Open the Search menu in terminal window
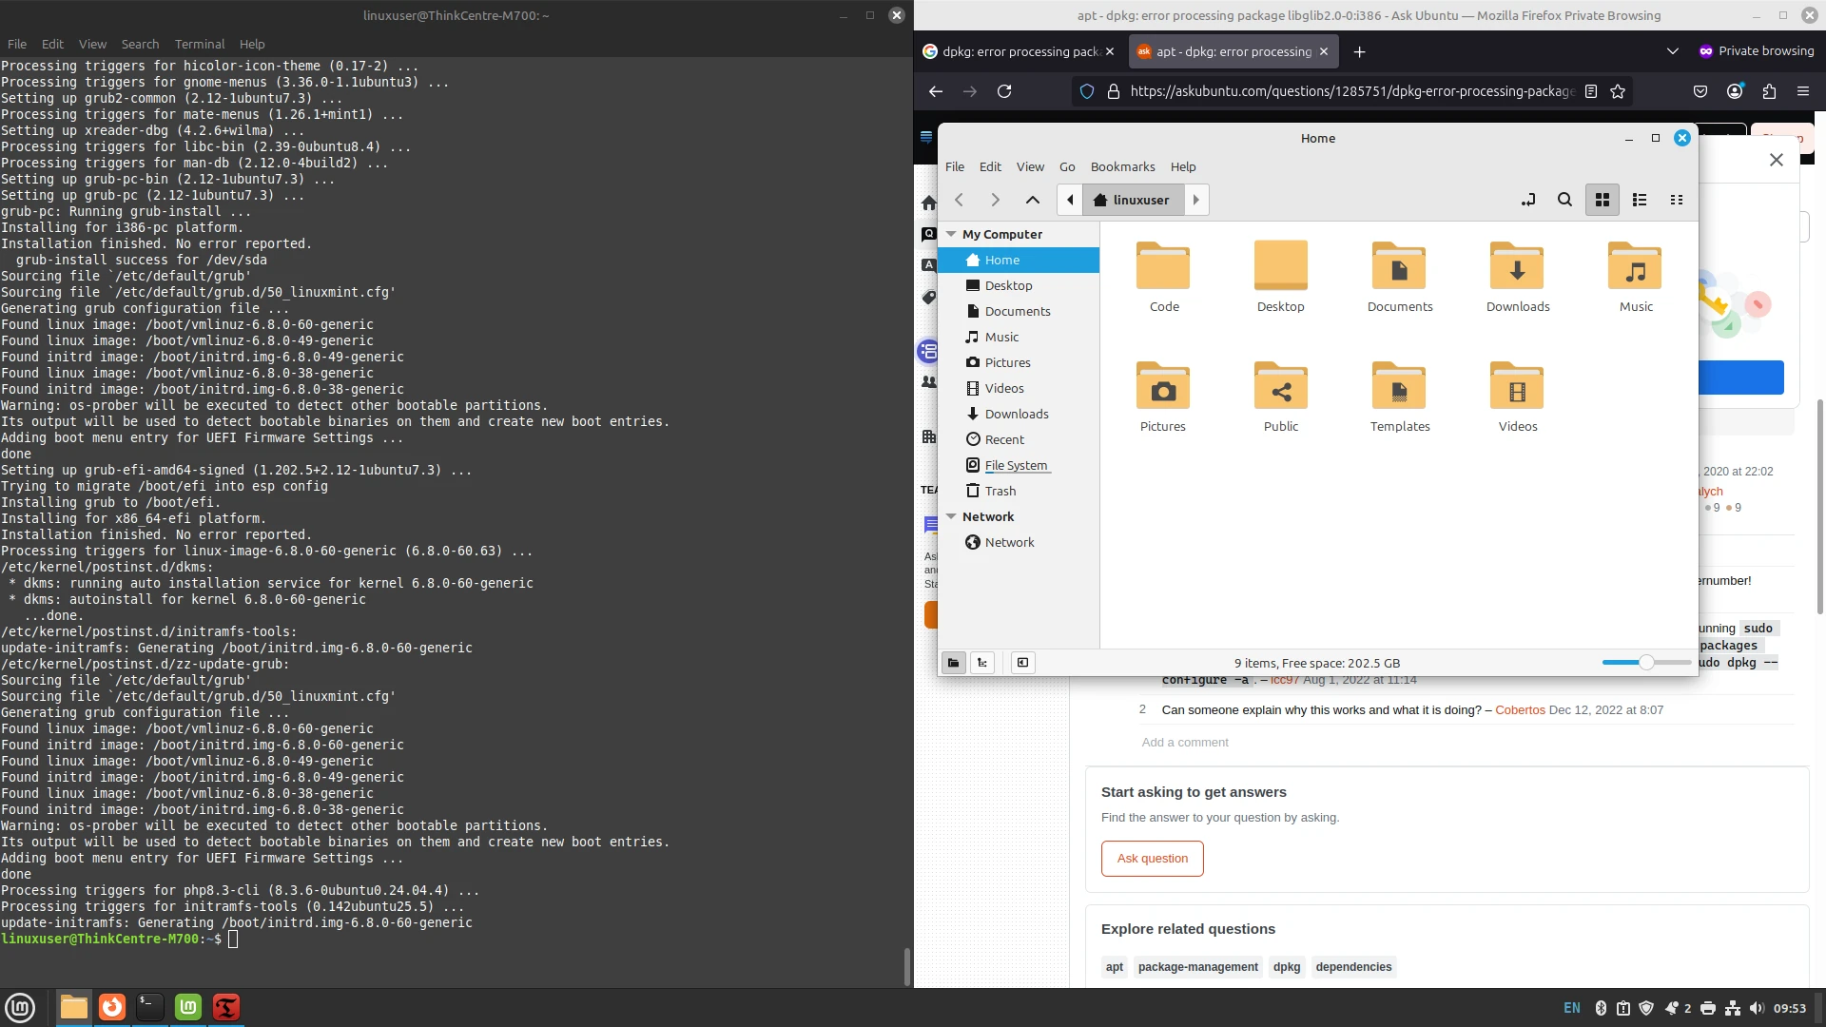This screenshot has width=1826, height=1027. pyautogui.click(x=140, y=44)
